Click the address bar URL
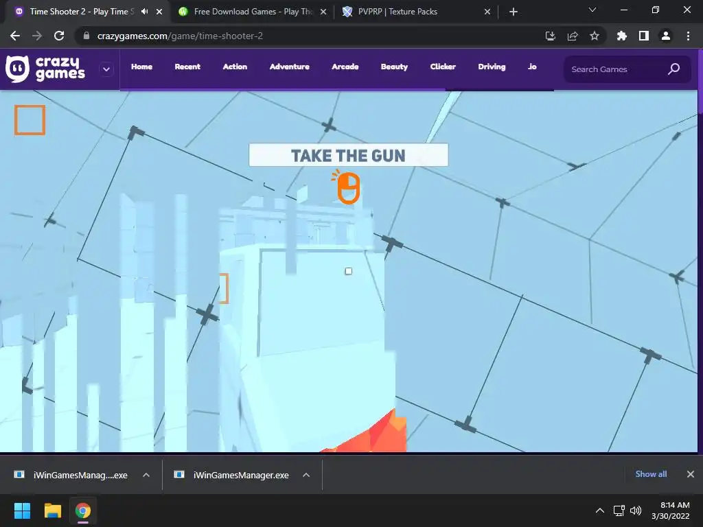This screenshot has height=527, width=703. tap(180, 36)
